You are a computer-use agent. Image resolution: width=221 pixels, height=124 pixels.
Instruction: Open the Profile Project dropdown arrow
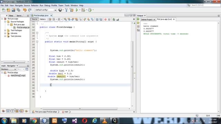coord(93,10)
